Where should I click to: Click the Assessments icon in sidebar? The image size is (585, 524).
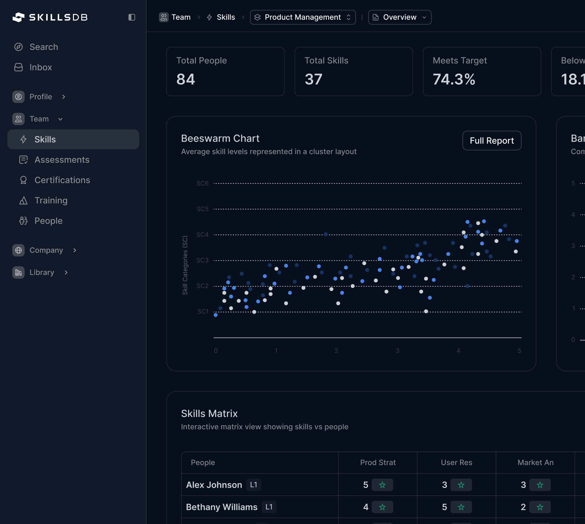coord(23,160)
